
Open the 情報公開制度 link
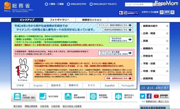[31, 106]
